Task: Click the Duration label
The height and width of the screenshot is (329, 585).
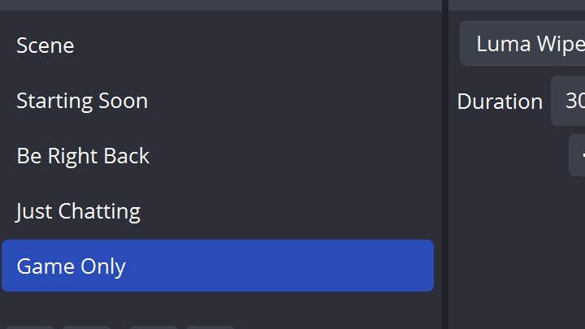Action: 500,102
